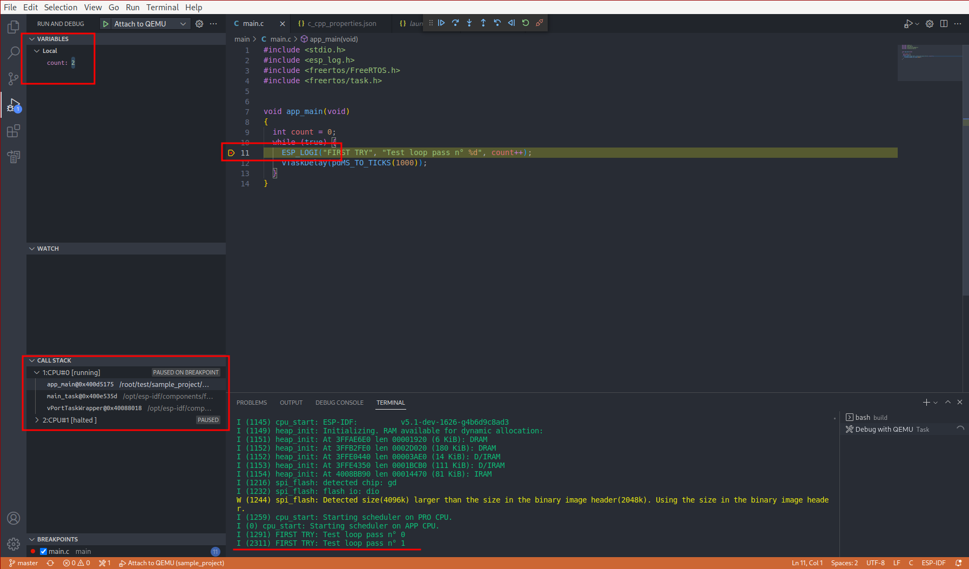Collapse the Local variables tree
The image size is (969, 569).
[37, 51]
